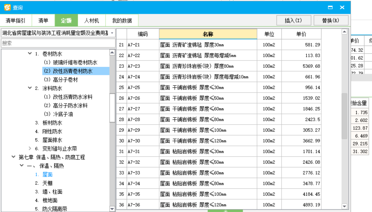Screen dimensions: 372x212
Task: Click the 单价 column header
Action: click(301, 34)
